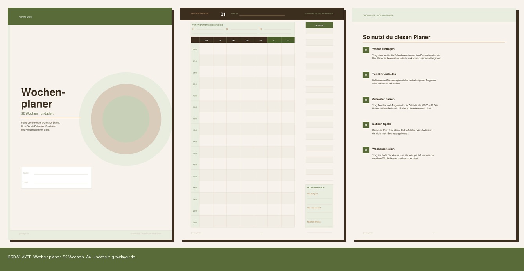This screenshot has height=271, width=524.
Task: Click the step 02 badge beside Top-3-Prioritaeten
Action: point(366,75)
